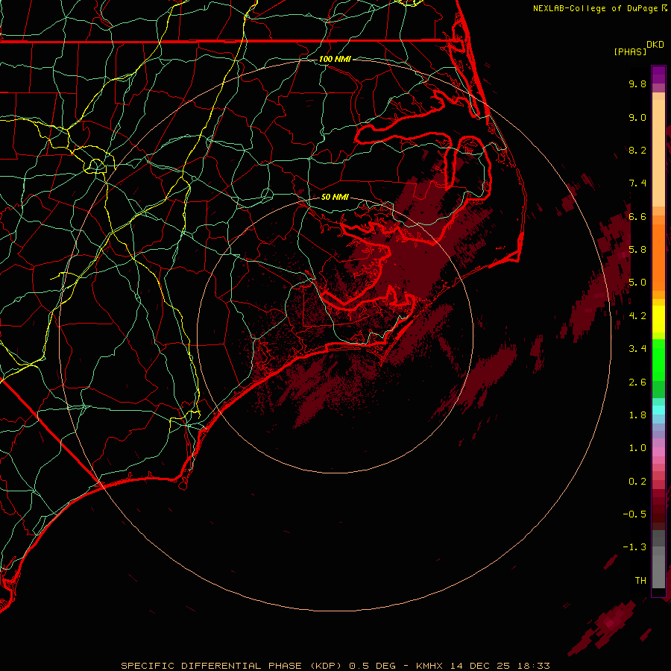Click the 9.0 value on the color scale
Viewport: 671px width, 671px height.
637,117
